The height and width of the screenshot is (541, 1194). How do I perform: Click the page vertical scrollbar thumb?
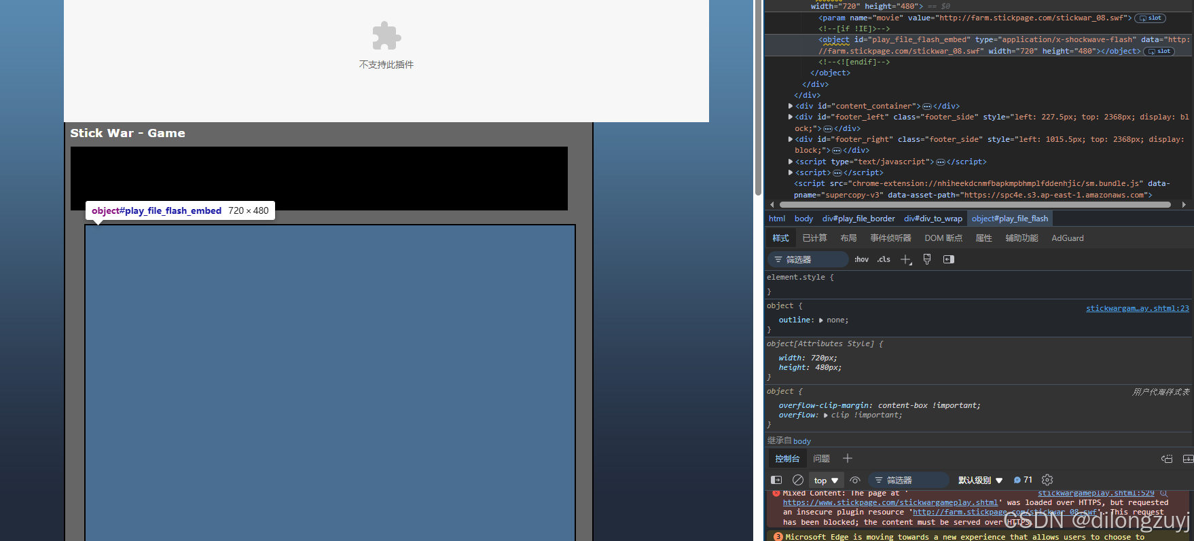click(x=758, y=98)
